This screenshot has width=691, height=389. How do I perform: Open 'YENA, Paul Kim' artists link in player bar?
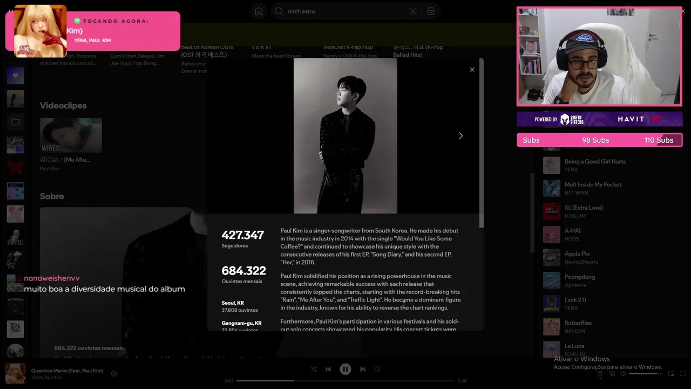46,377
